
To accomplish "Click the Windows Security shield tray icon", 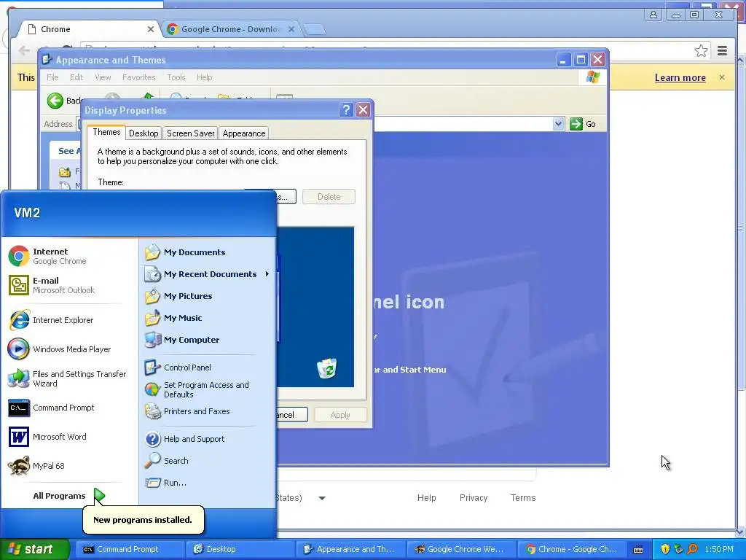I will coord(665,549).
